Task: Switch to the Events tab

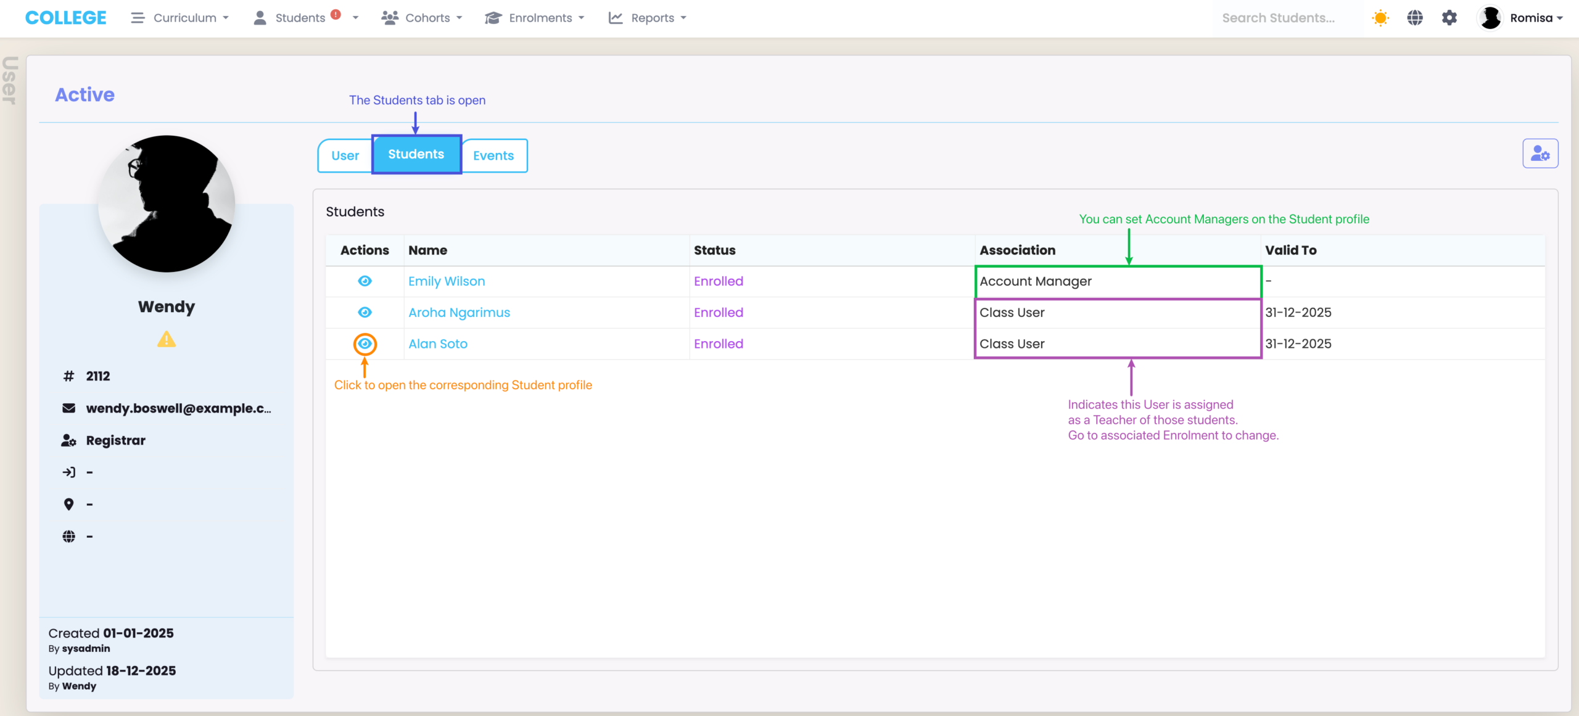Action: pos(493,155)
